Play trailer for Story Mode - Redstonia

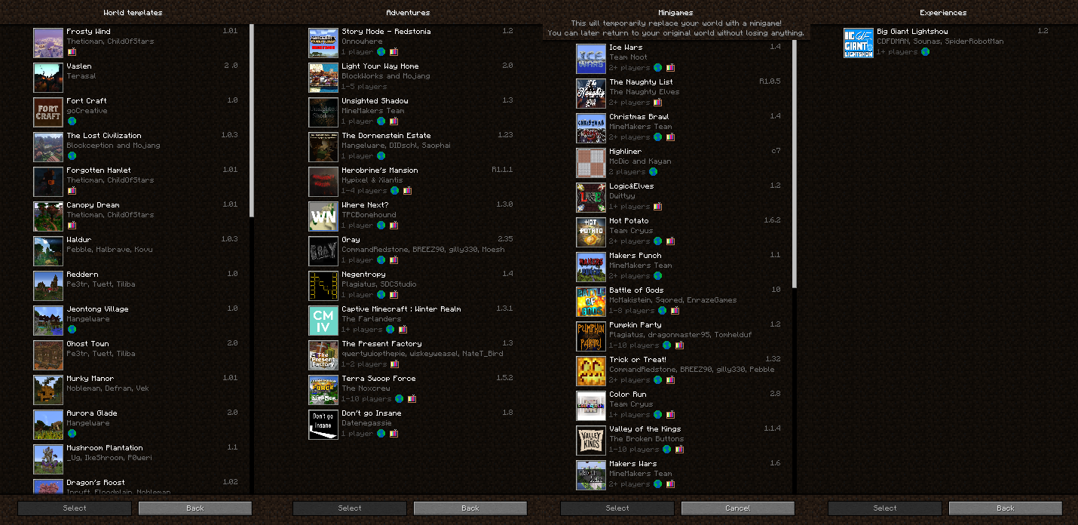coord(394,52)
